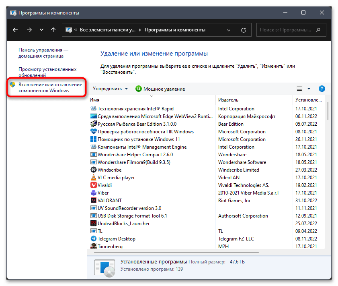Click the Wondershare Filmora9 icon
Image resolution: width=338 pixels, height=286 pixels.
pyautogui.click(x=93, y=162)
